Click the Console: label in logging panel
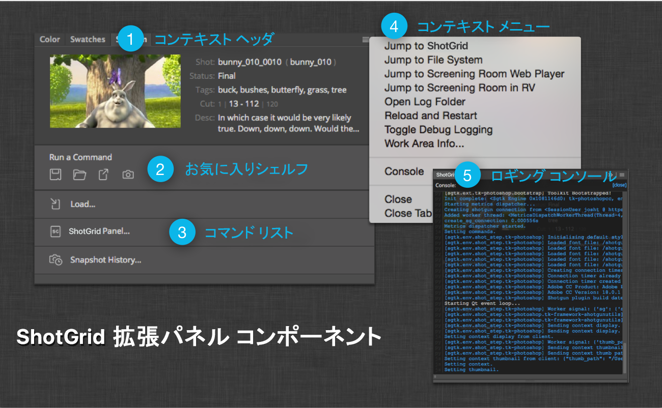 pyautogui.click(x=446, y=185)
